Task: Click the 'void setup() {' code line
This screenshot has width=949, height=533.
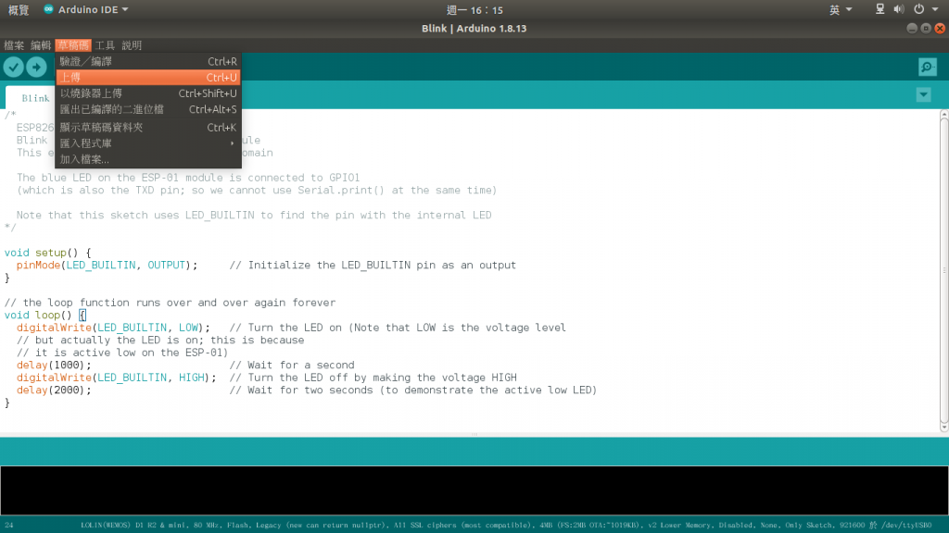Action: point(48,253)
